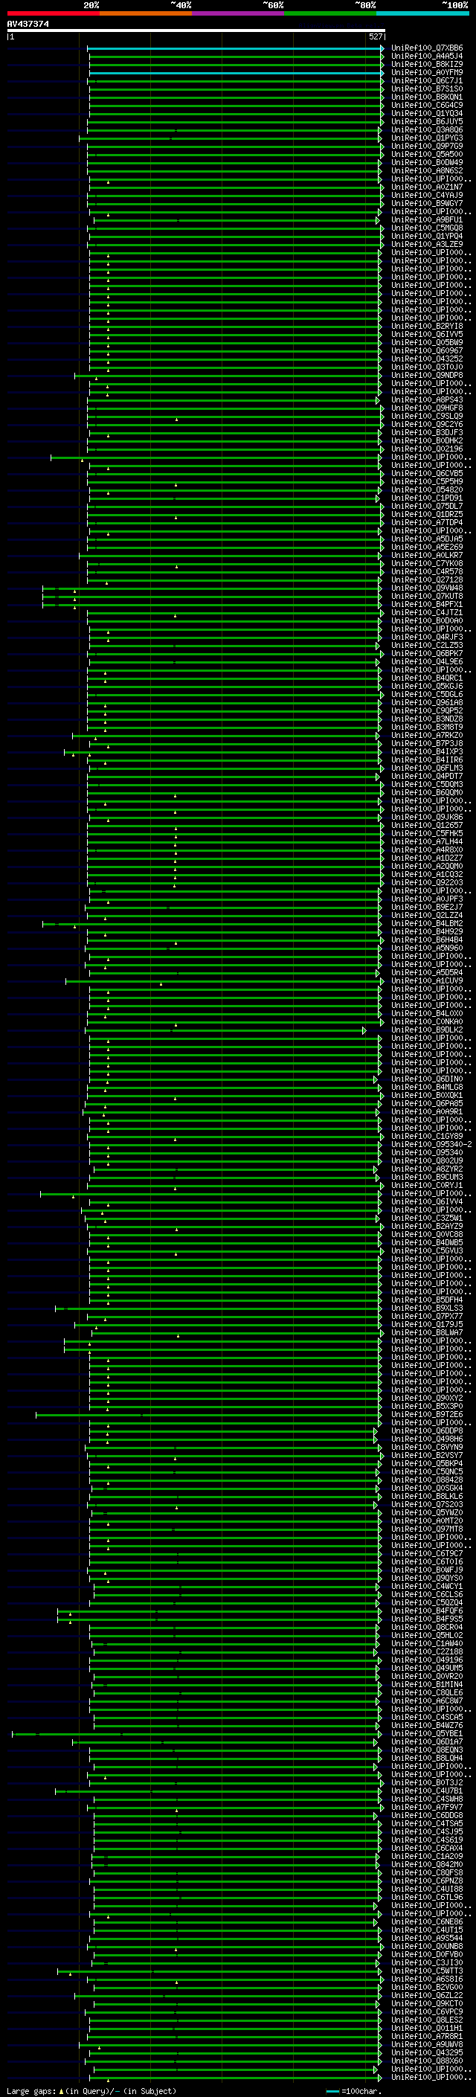Open hit UniRef100_A8N6S2
476x2097 pixels.
tap(427, 170)
